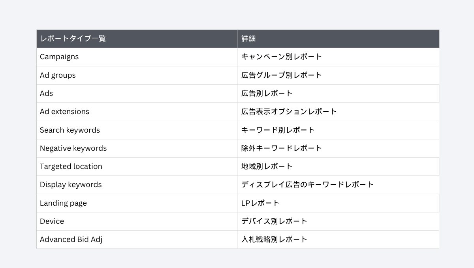Click the Ad extensions cell
474x268 pixels.
pos(137,112)
